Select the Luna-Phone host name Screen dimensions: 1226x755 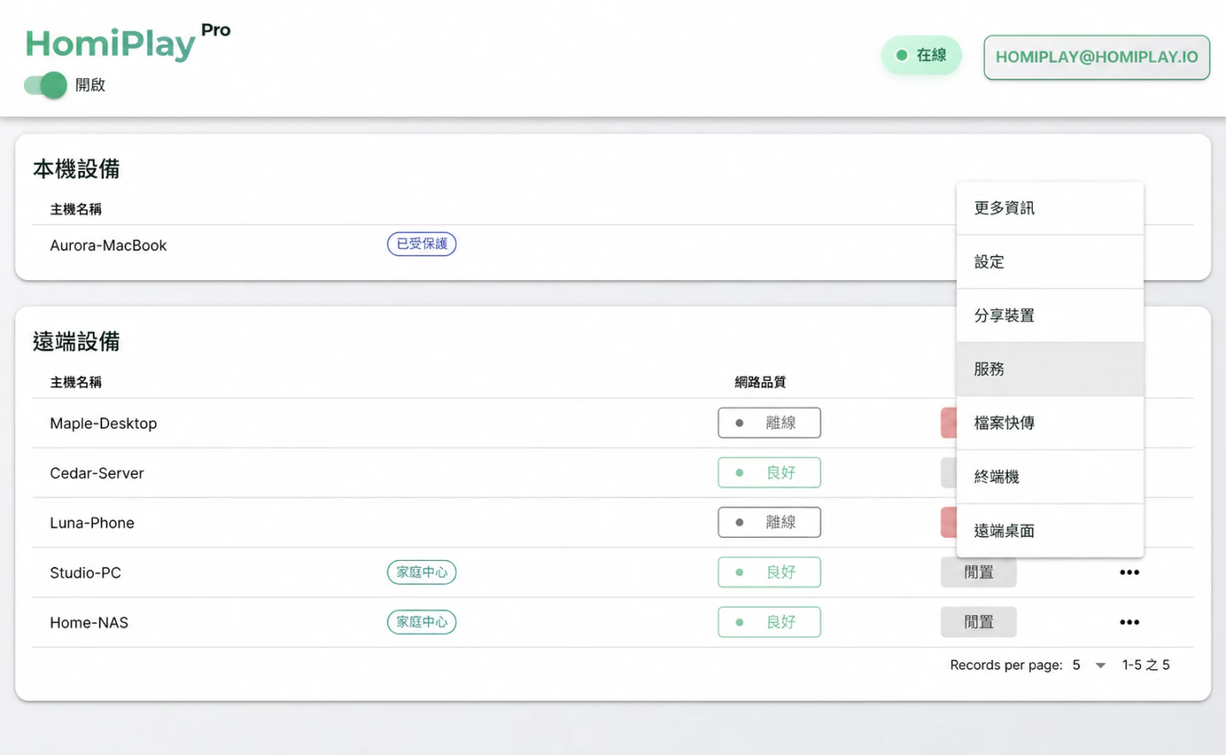pos(92,523)
